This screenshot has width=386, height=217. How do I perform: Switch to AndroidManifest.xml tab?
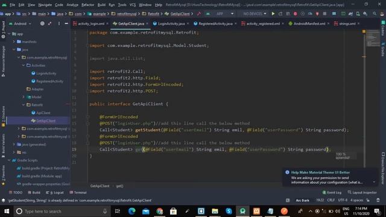pyautogui.click(x=309, y=24)
